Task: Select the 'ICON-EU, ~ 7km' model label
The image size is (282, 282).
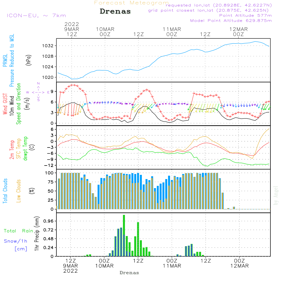Action: point(36,16)
